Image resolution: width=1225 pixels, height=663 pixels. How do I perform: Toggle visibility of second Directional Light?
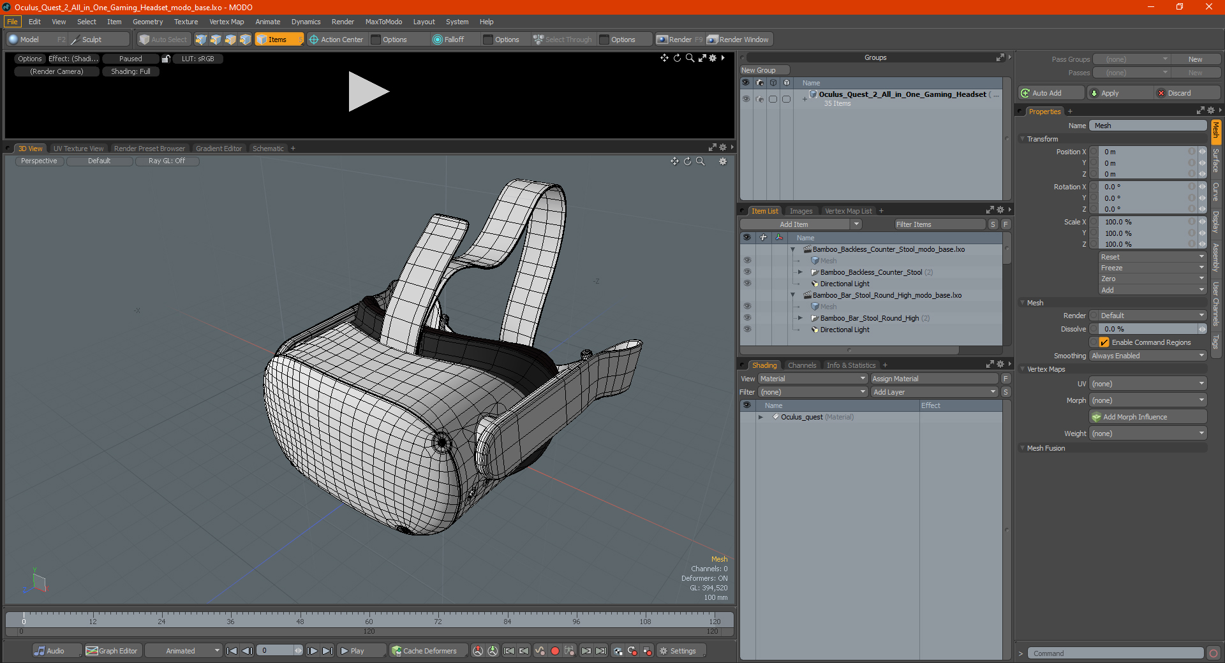[747, 330]
